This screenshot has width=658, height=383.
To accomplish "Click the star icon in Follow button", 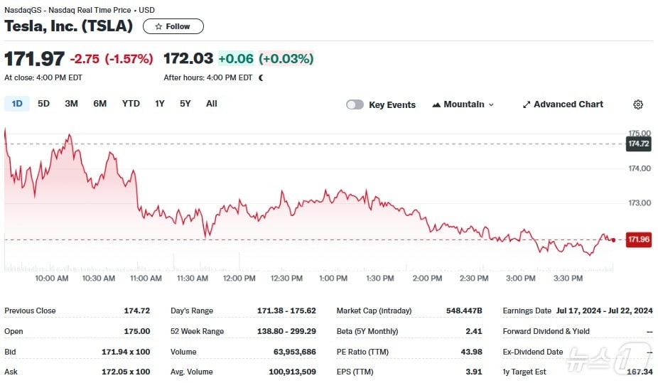I will point(158,26).
